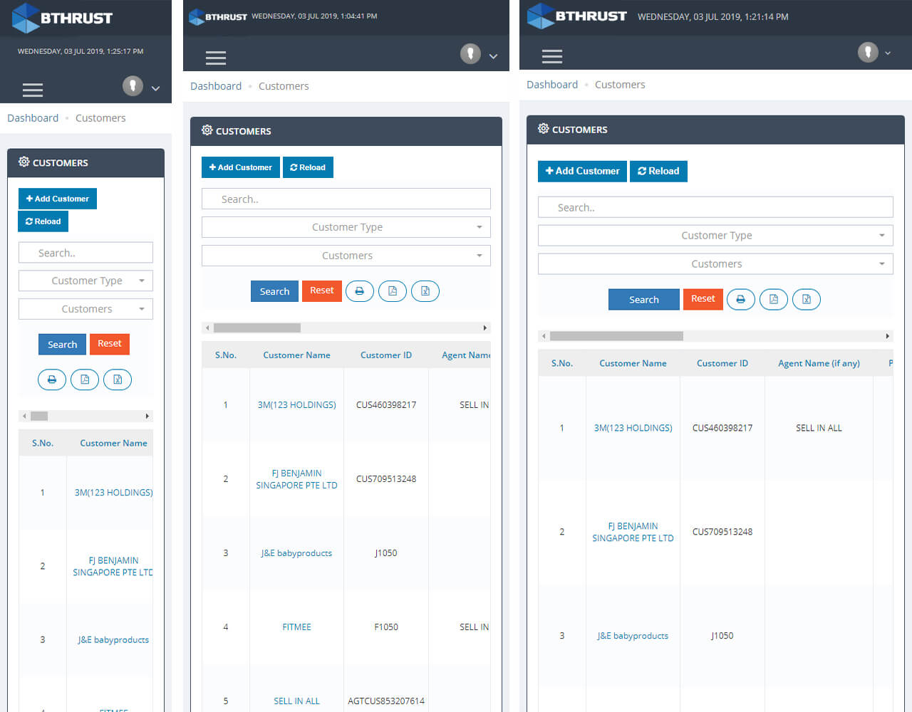
Task: Click Reload button in middle panel
Action: [x=308, y=167]
